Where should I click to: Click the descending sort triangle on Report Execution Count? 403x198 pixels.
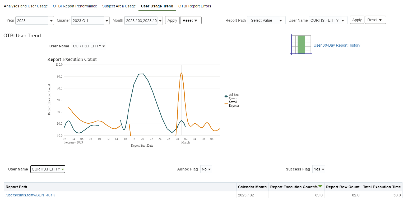coord(320,186)
